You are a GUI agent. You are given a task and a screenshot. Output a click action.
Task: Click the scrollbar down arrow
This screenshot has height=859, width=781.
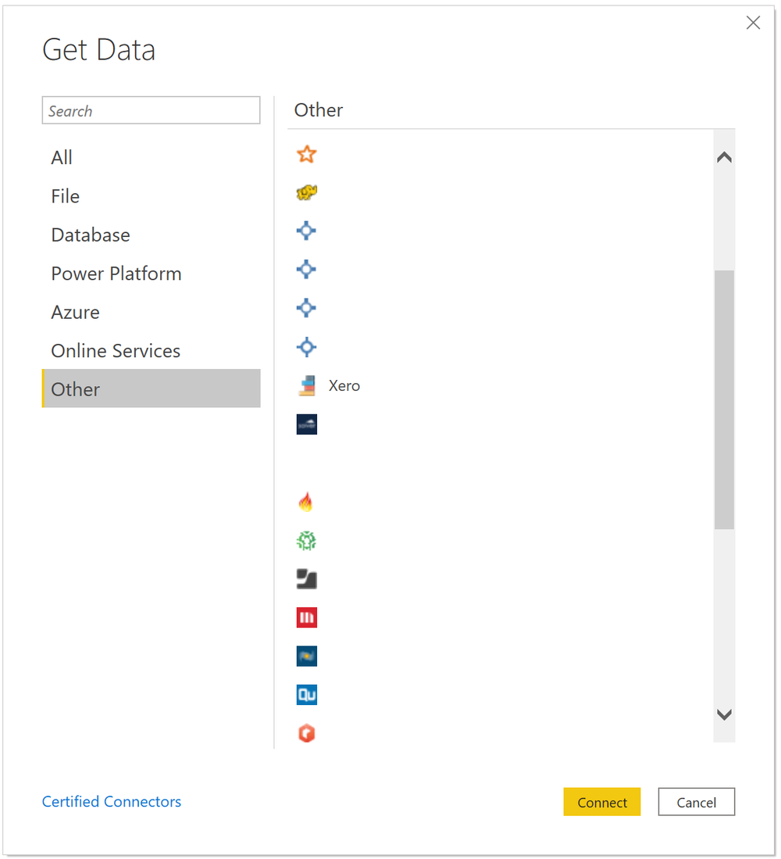[x=724, y=714]
